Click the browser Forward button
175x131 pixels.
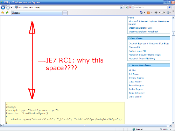pos(8,7)
